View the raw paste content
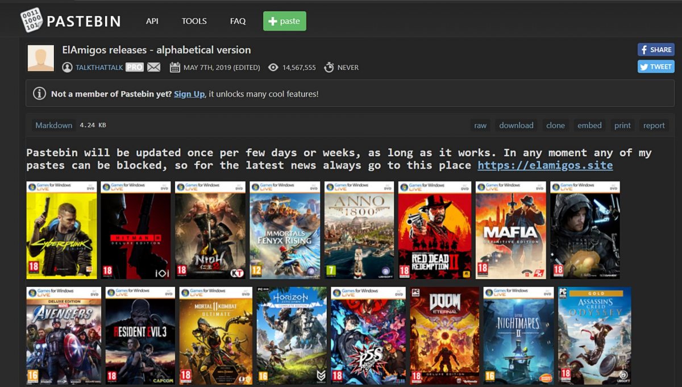 coord(480,125)
